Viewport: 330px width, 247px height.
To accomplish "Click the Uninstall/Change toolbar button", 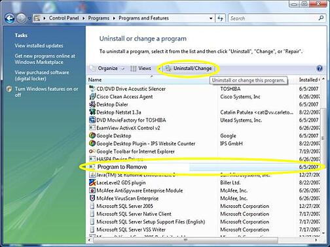I will click(x=189, y=69).
